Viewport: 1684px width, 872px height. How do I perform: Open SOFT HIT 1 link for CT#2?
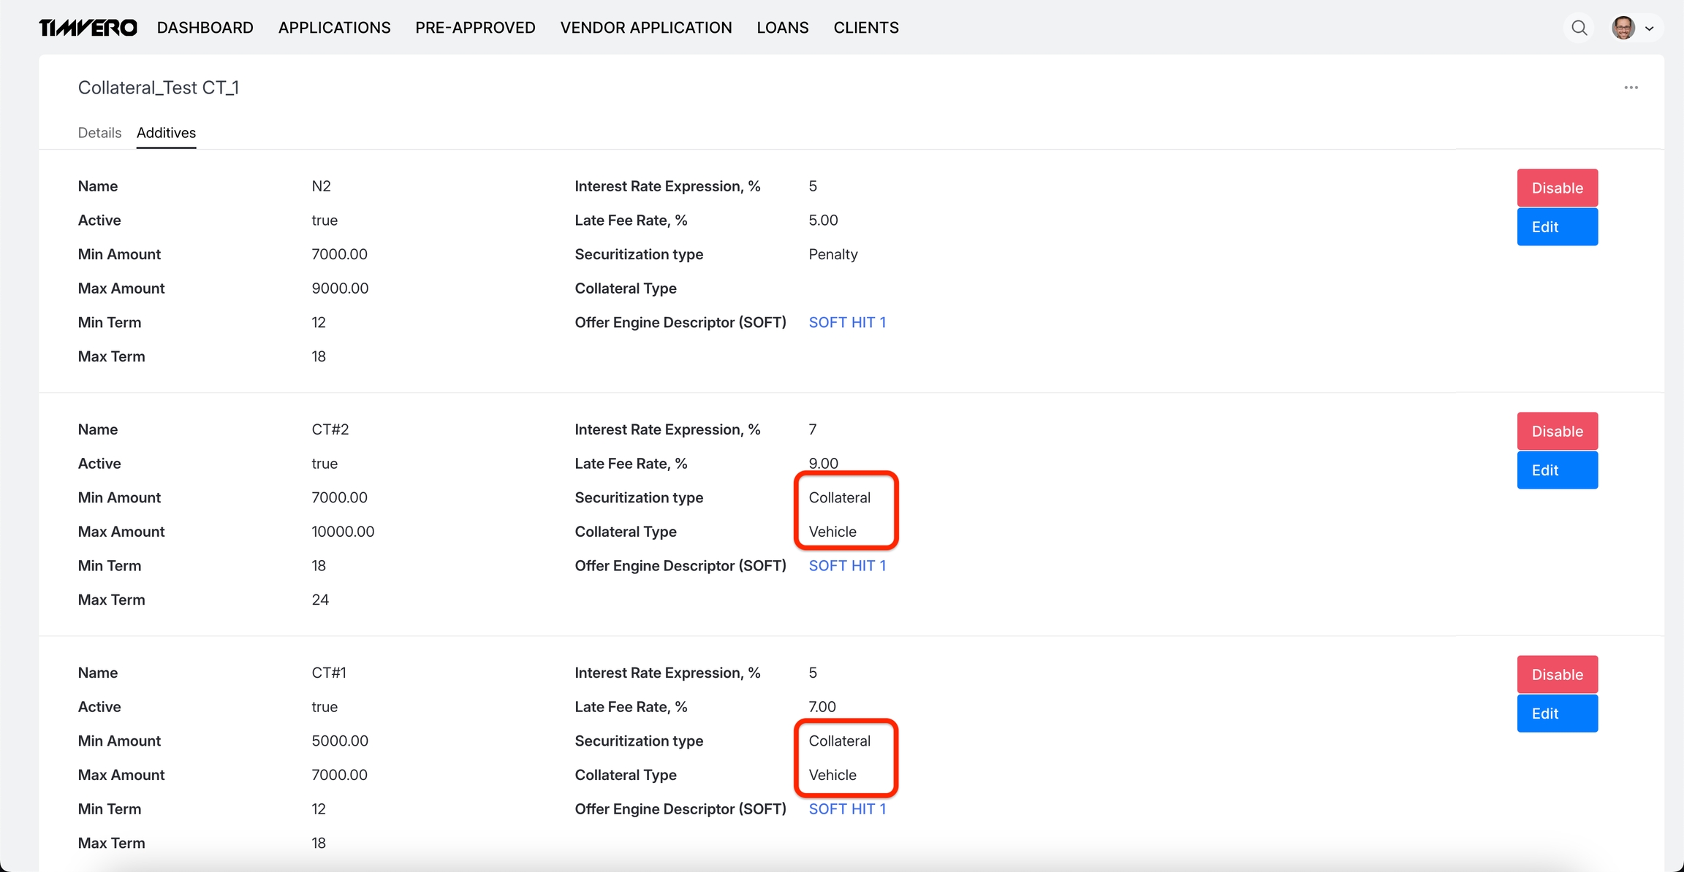(846, 566)
